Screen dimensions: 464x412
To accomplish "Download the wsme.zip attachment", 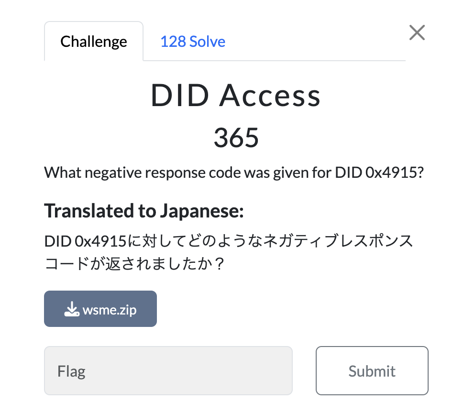I will tap(100, 309).
